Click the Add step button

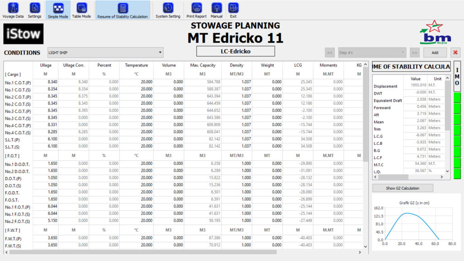[x=435, y=53]
